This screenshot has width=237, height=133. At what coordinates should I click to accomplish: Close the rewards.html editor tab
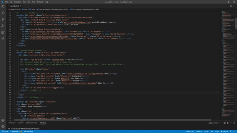click(21, 6)
